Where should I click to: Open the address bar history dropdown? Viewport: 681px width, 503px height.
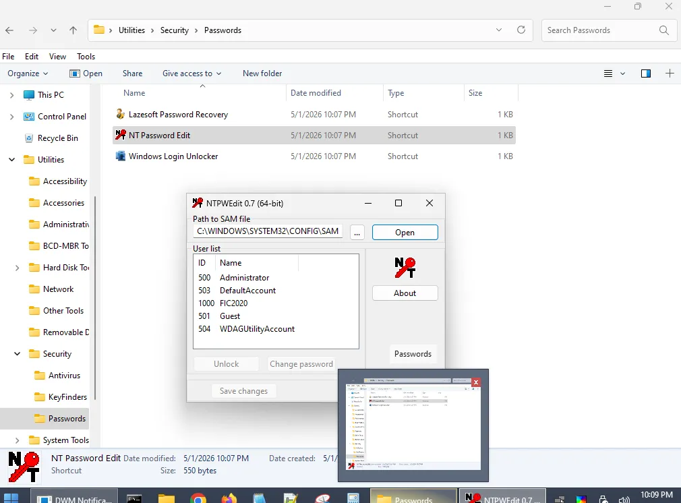click(x=498, y=30)
